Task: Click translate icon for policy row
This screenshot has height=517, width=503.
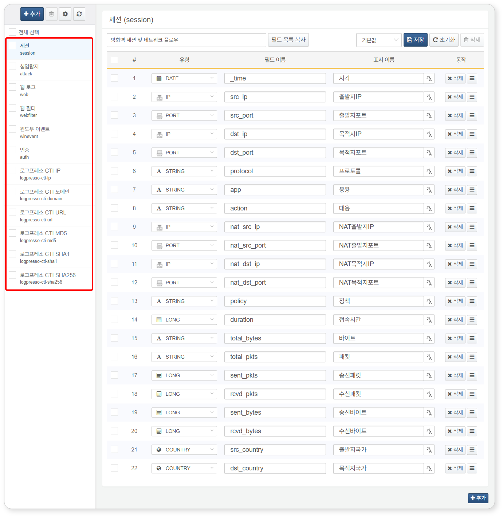Action: [429, 301]
